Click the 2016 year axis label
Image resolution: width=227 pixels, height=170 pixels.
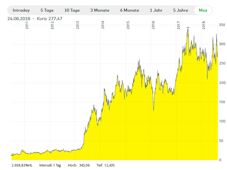click(x=153, y=25)
